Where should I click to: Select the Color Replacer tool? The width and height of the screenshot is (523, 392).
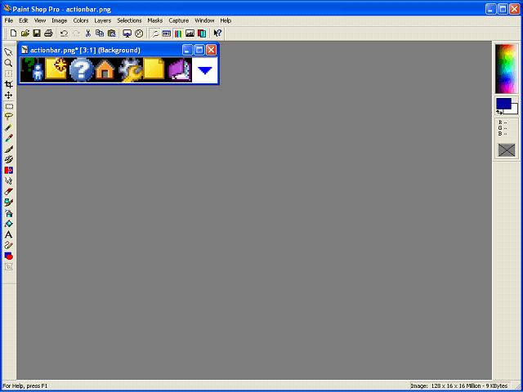(9, 171)
